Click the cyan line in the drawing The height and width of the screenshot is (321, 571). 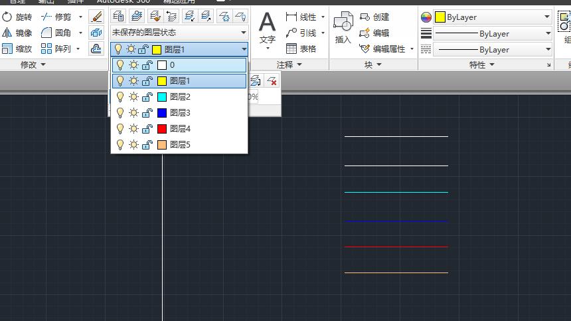[x=396, y=192]
